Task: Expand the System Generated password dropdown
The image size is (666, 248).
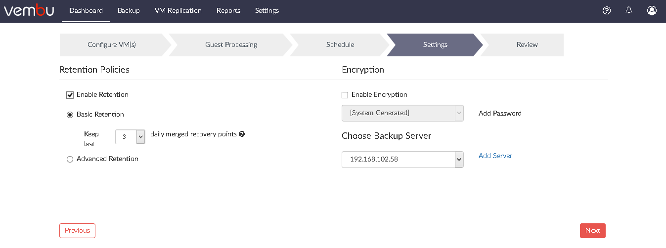Action: [x=402, y=113]
